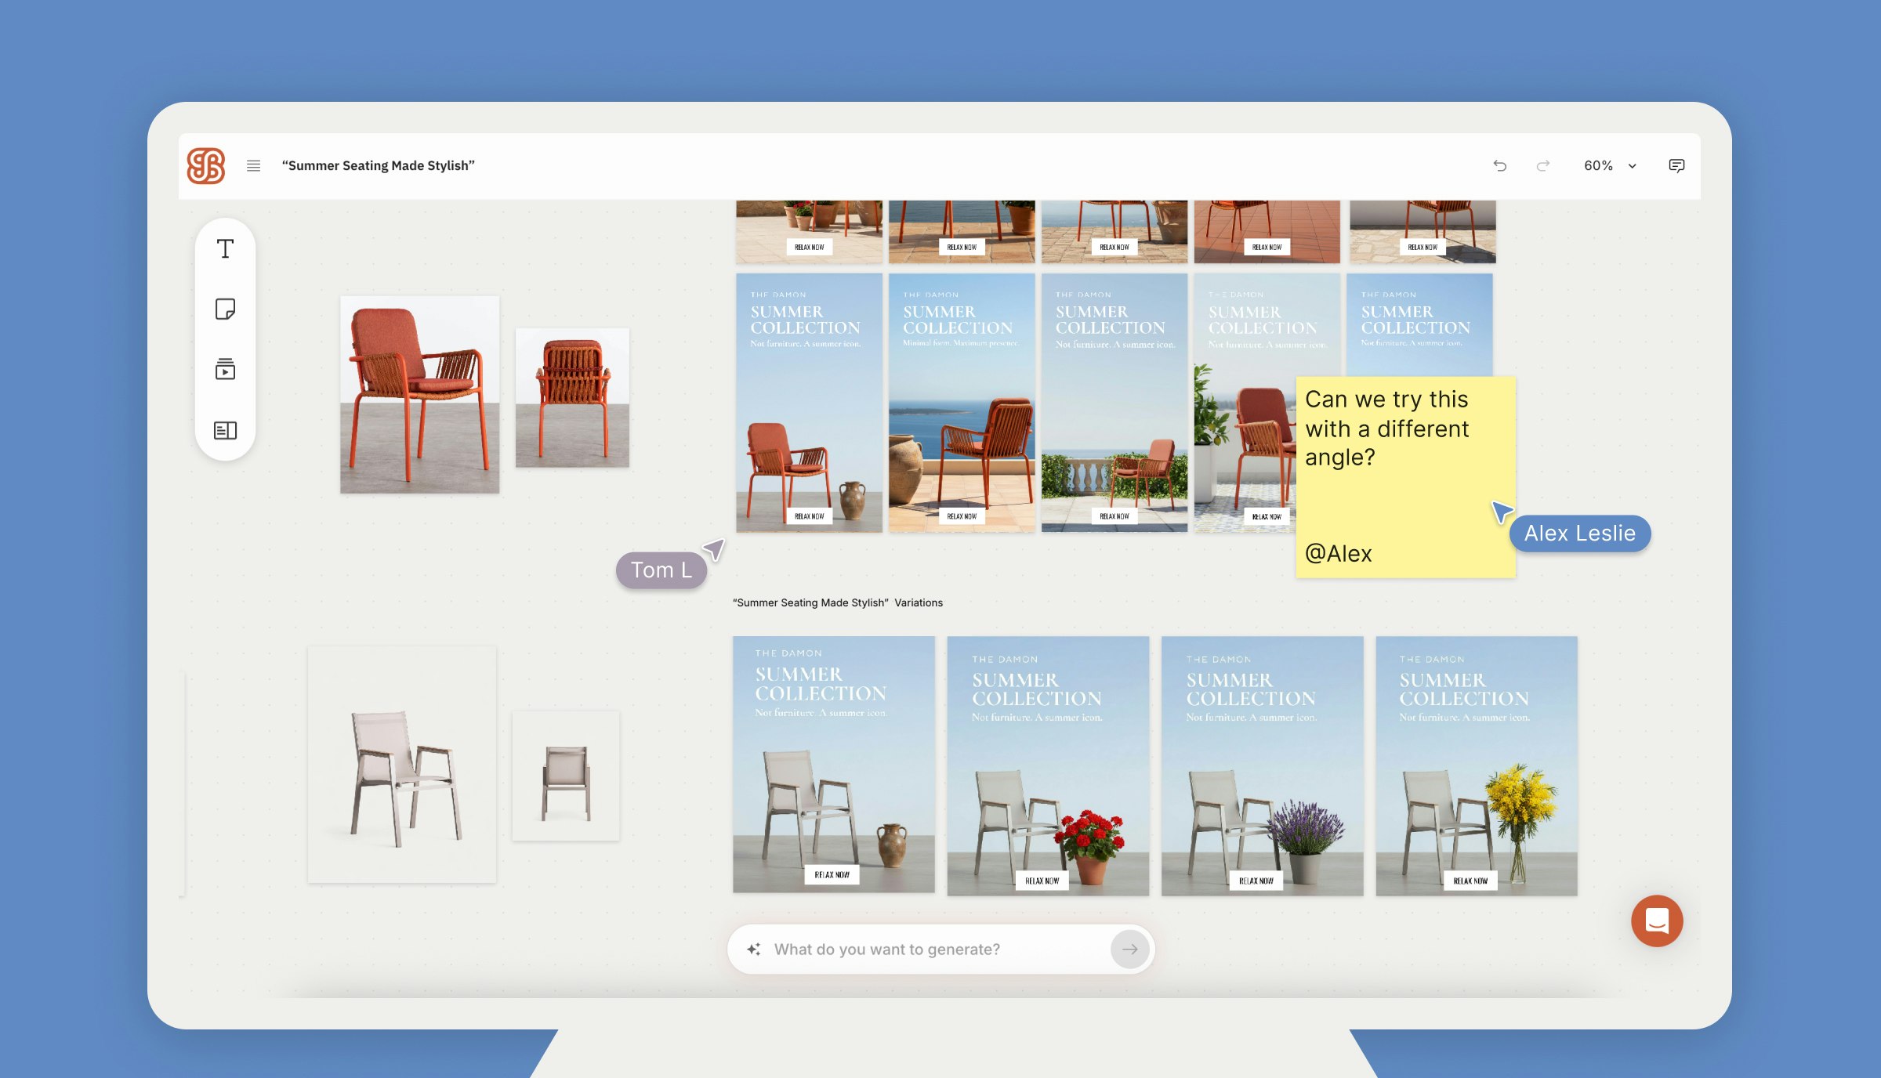Click the "Summer Seating Made Stylish" project title

point(378,165)
